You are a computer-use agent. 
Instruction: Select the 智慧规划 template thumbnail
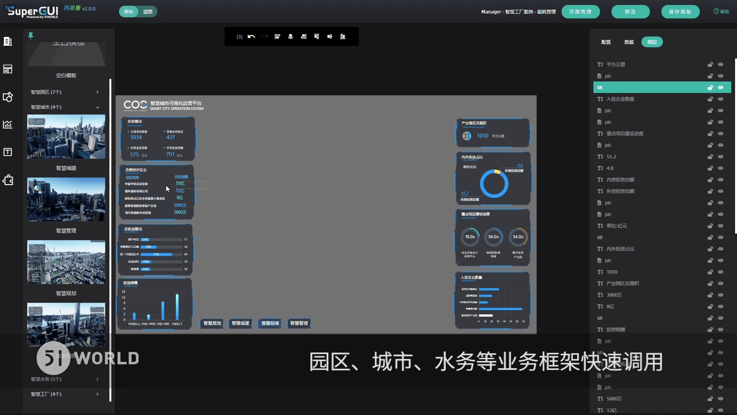[x=66, y=262]
